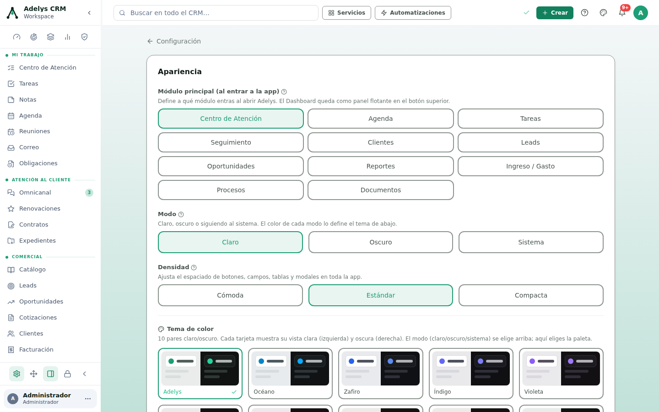
Task: Open Reuniones in sidebar
Action: pos(50,131)
